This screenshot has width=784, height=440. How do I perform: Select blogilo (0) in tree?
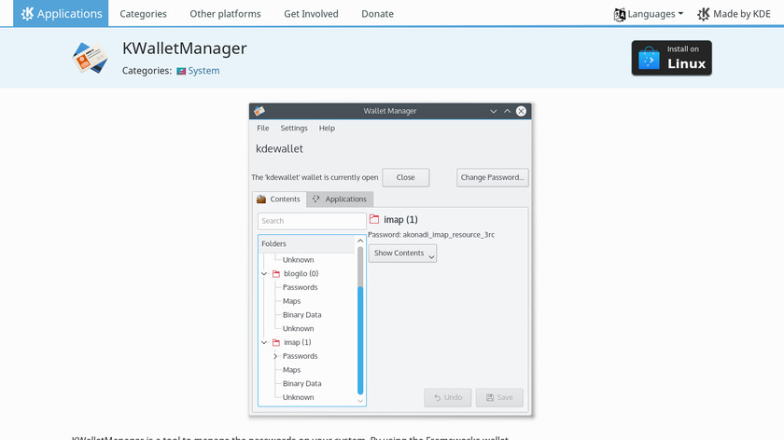tap(301, 274)
